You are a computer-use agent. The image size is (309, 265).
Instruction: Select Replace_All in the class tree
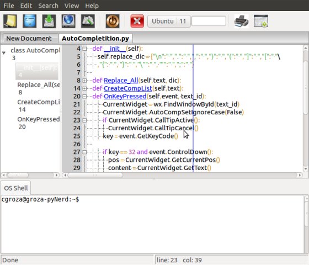click(38, 88)
